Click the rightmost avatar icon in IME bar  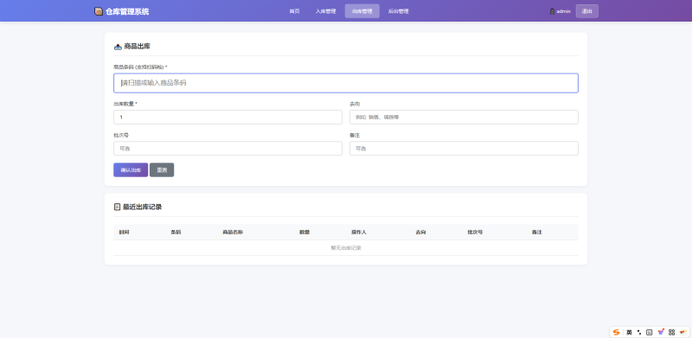click(x=682, y=332)
